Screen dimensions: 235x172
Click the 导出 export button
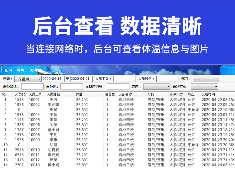point(21,70)
